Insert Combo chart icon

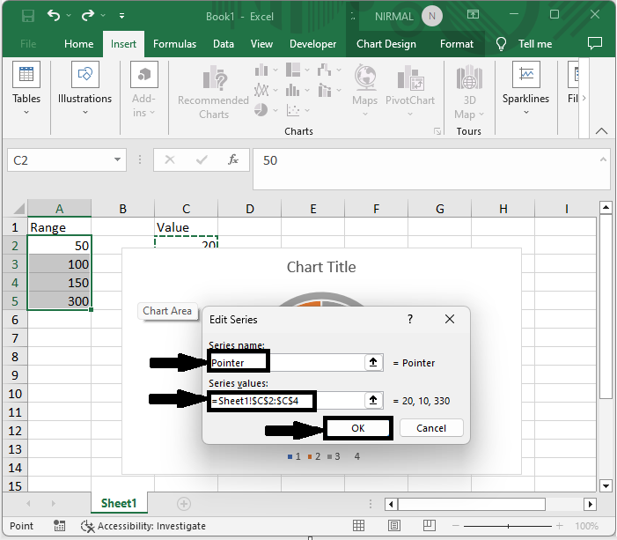(x=325, y=90)
